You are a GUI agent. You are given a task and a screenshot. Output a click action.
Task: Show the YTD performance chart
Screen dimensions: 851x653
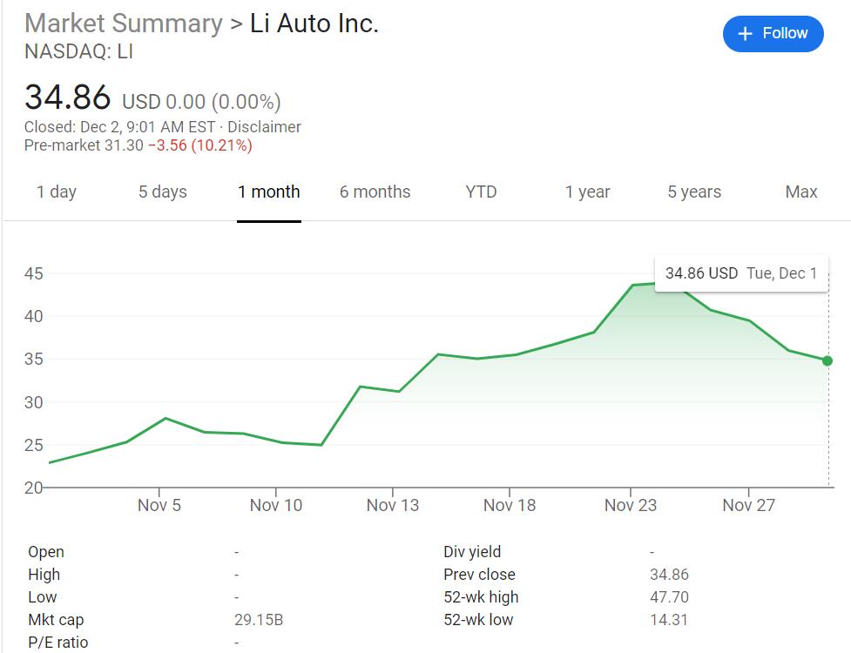480,192
